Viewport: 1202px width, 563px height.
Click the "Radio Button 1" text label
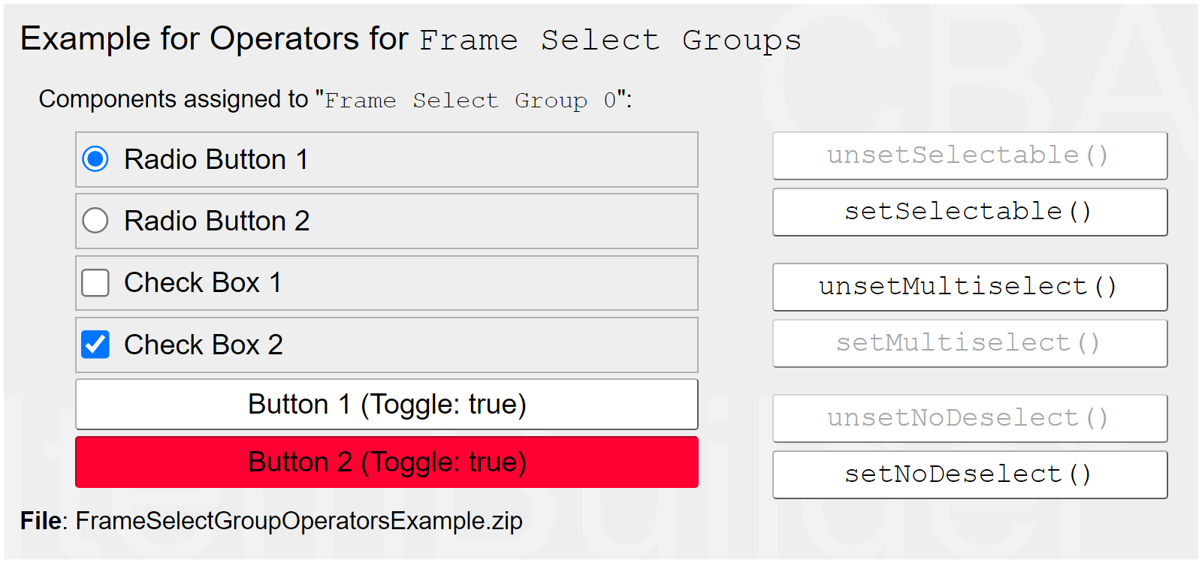click(216, 160)
